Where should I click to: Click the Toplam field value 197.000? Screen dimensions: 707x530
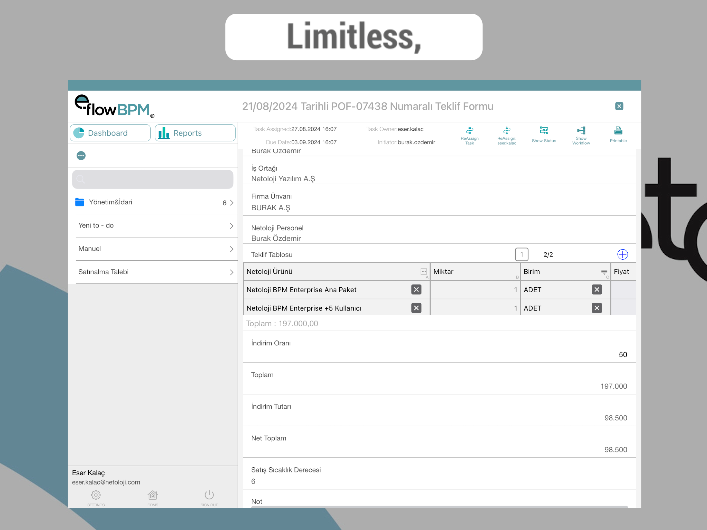614,386
